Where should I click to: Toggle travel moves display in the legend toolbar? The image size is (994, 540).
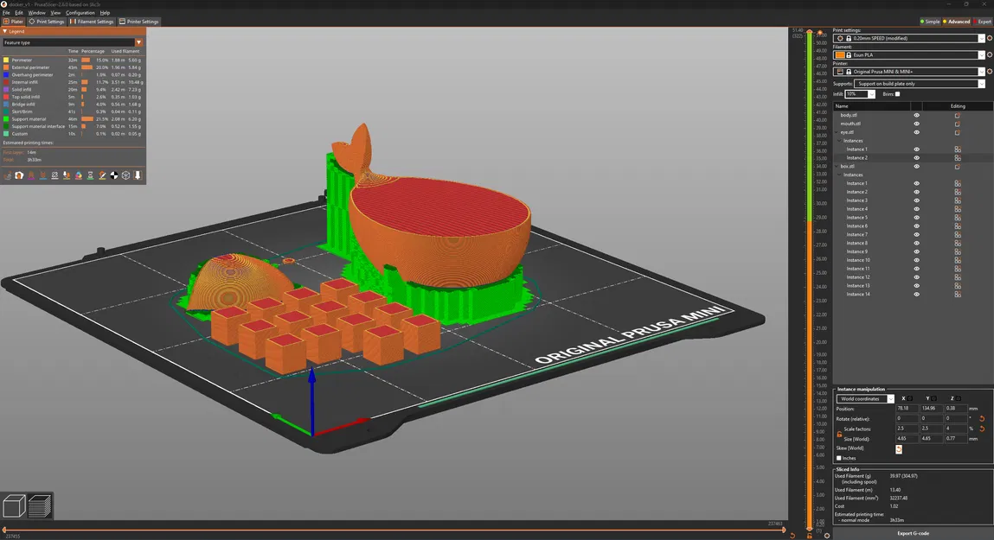click(7, 175)
